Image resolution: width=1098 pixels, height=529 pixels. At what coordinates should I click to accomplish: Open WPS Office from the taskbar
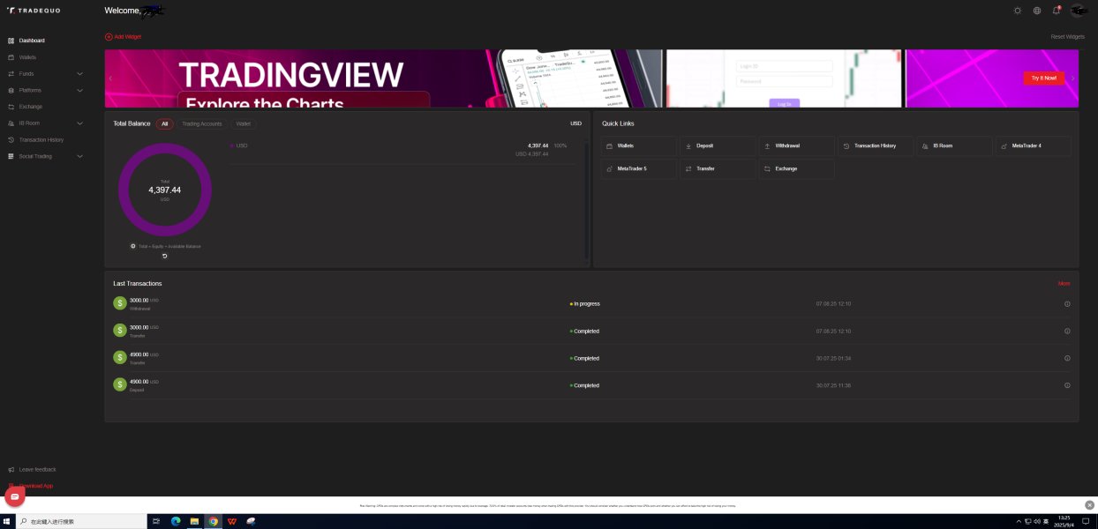232,521
